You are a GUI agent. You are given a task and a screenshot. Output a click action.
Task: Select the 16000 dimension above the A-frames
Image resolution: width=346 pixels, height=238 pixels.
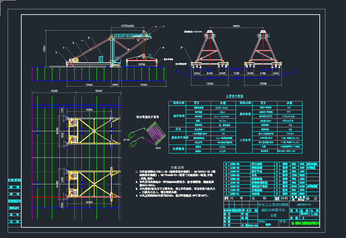237,25
